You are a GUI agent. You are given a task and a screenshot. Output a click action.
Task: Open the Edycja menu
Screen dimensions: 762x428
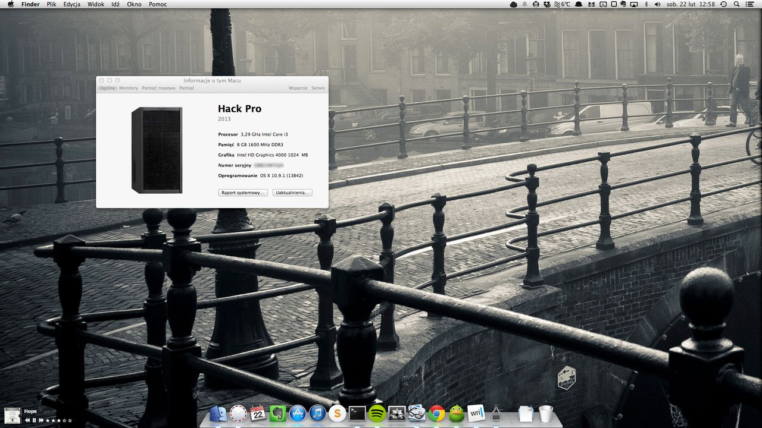[x=72, y=4]
